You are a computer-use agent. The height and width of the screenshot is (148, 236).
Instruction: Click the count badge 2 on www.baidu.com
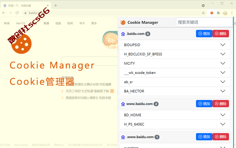tap(156, 104)
